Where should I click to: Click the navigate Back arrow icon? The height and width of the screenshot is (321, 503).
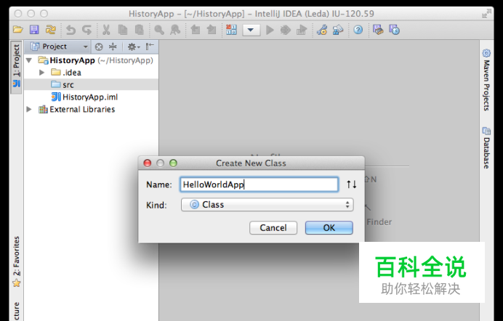point(196,30)
